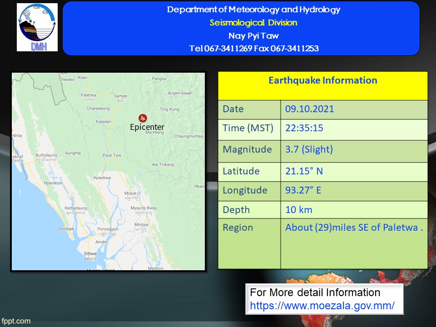Select Charadaung label on the map

coord(98,108)
